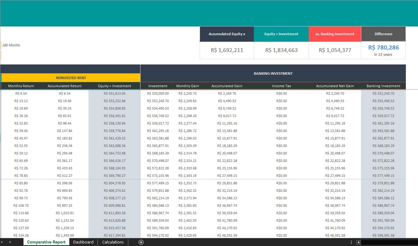Select the R$ 589,359.04 Banking Investment cell
The image size is (418, 246).
pos(383,213)
